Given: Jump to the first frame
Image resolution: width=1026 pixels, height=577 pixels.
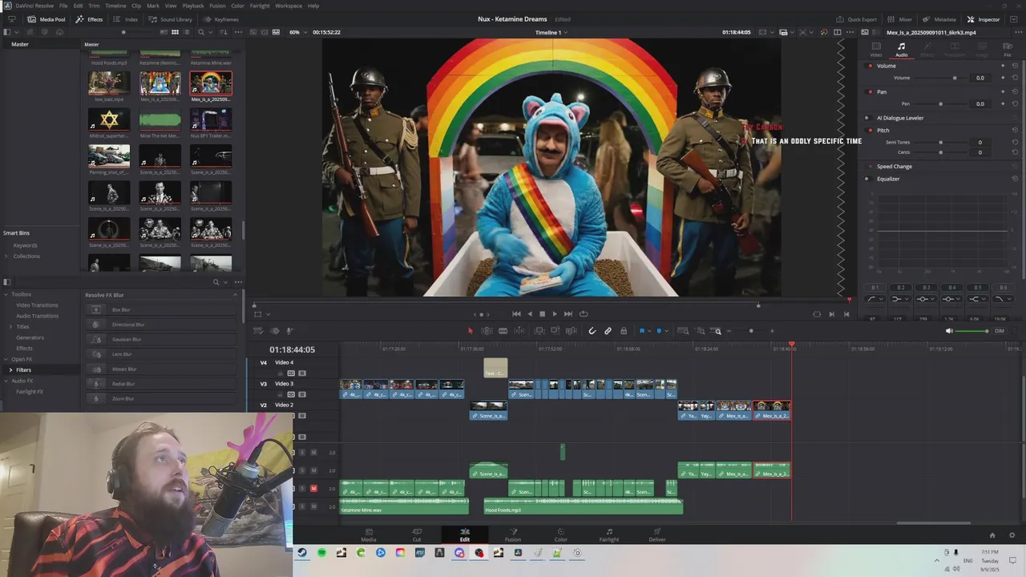Looking at the screenshot, I should (x=516, y=314).
